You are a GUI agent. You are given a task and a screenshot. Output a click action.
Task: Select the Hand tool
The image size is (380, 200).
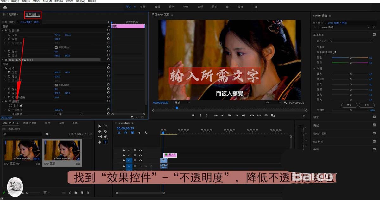[x=100, y=142]
